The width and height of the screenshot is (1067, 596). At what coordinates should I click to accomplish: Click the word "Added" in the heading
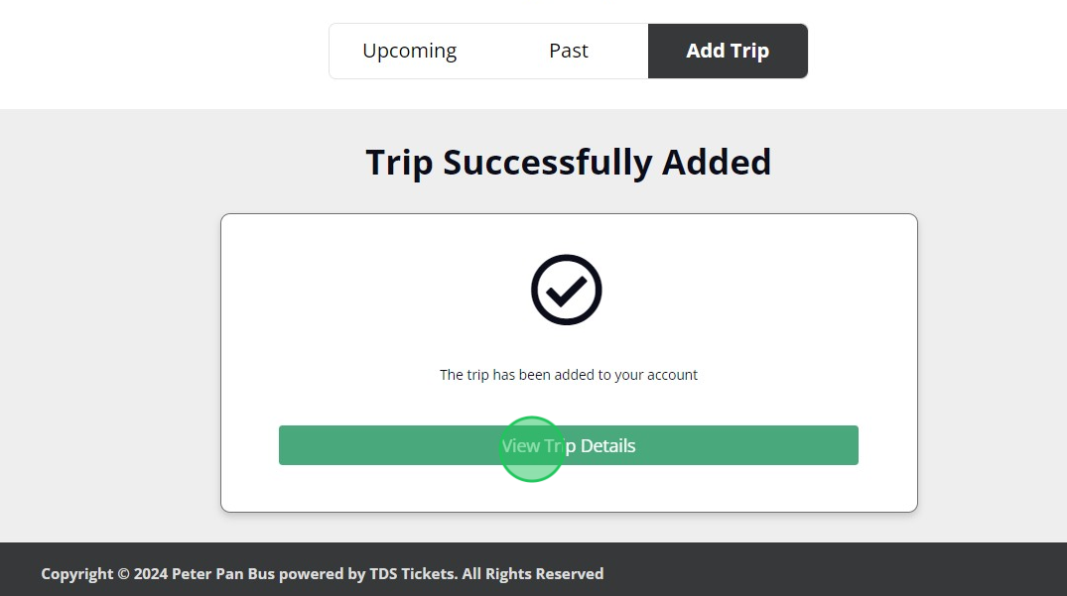pyautogui.click(x=717, y=162)
